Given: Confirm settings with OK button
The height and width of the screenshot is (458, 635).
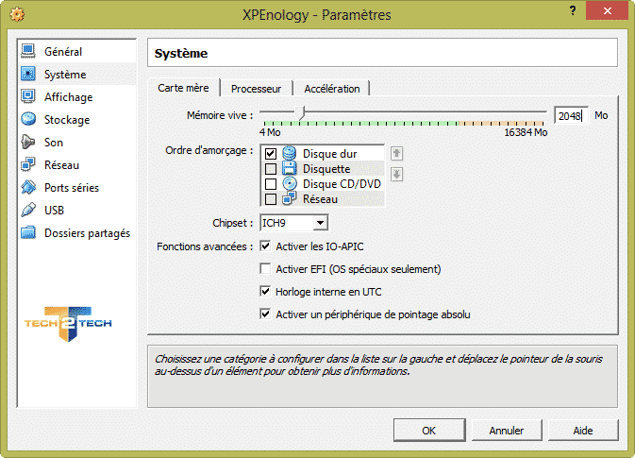Looking at the screenshot, I should pyautogui.click(x=429, y=430).
